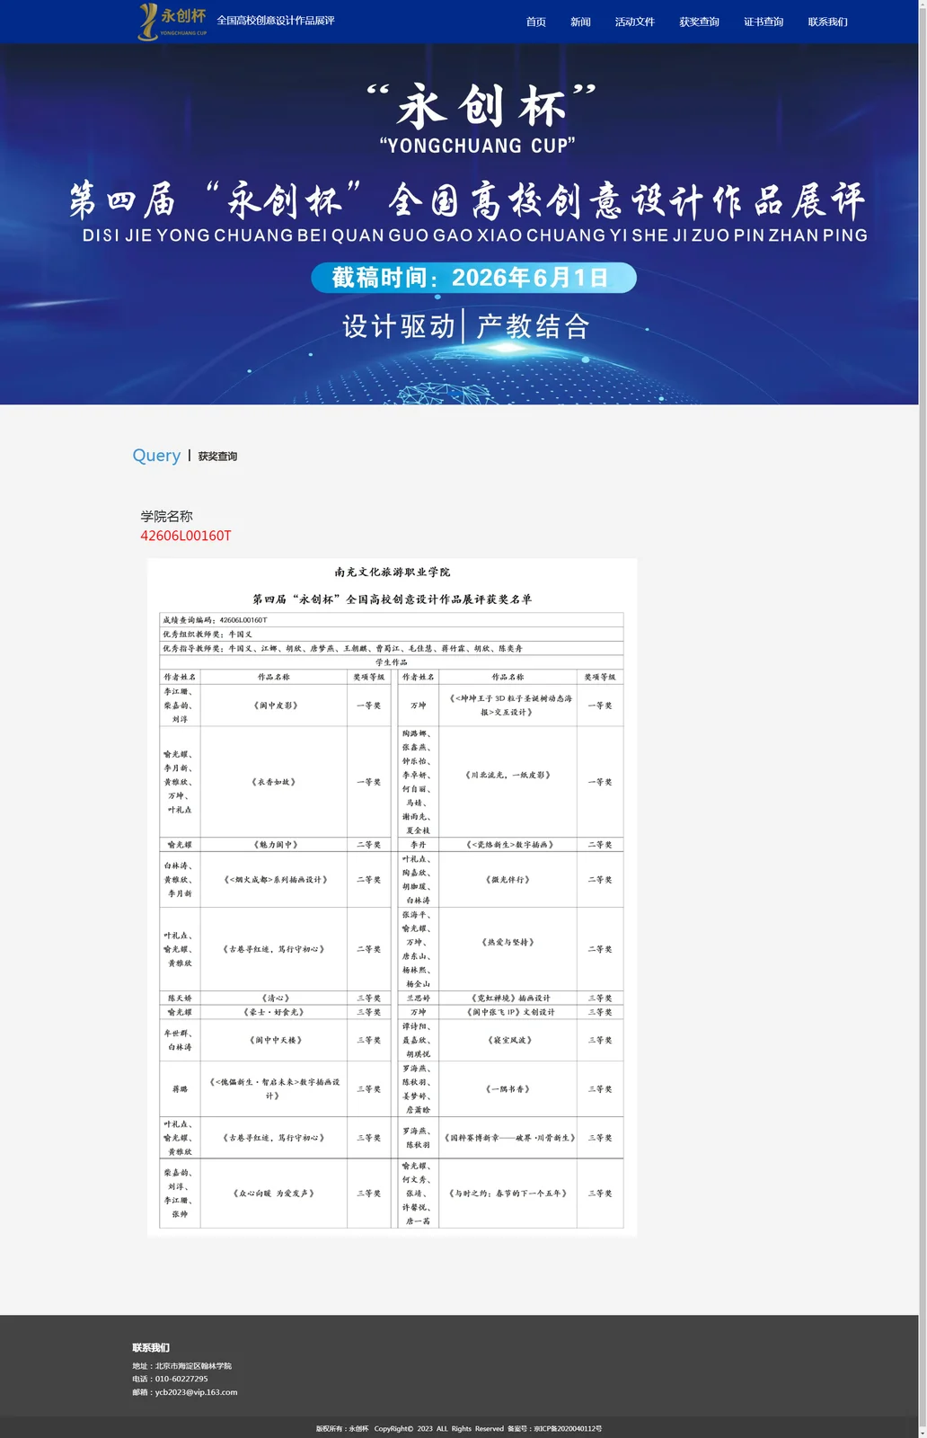The image size is (927, 1438).
Task: Click the 《热爱与坚持》 work name
Action: 508,942
